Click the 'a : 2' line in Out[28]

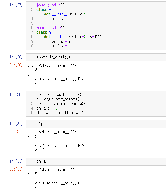coord(32,70)
